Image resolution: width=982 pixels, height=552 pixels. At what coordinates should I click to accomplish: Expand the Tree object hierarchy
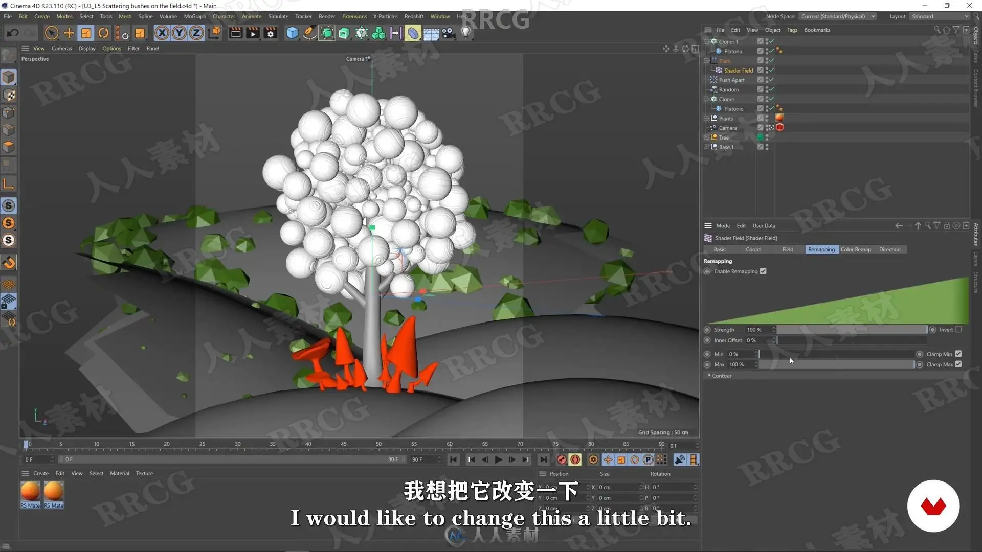click(x=706, y=137)
